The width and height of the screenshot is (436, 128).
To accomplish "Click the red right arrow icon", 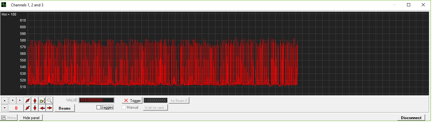I will pyautogui.click(x=49, y=108).
